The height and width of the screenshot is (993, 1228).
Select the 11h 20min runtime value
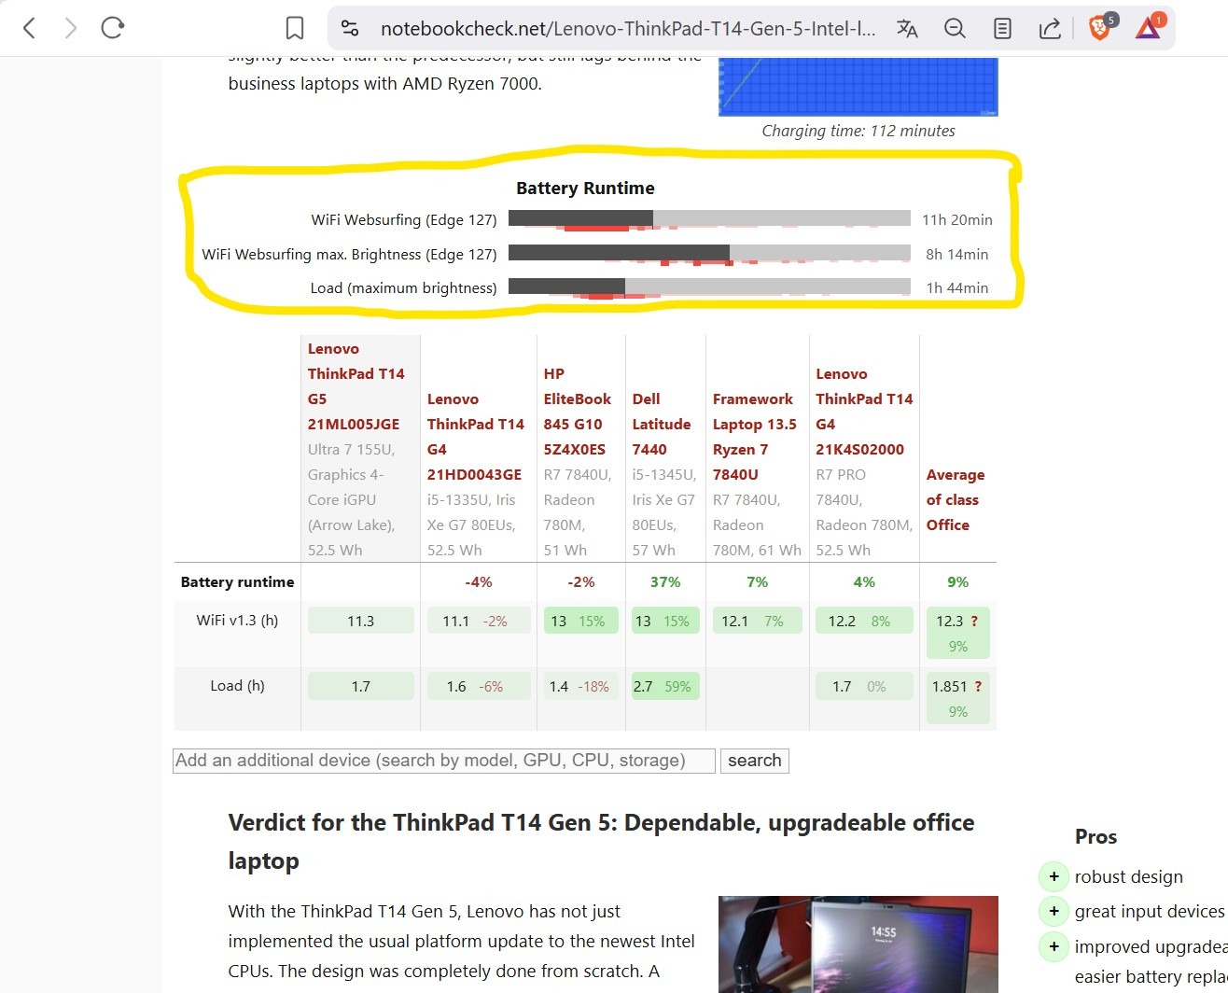pos(957,220)
